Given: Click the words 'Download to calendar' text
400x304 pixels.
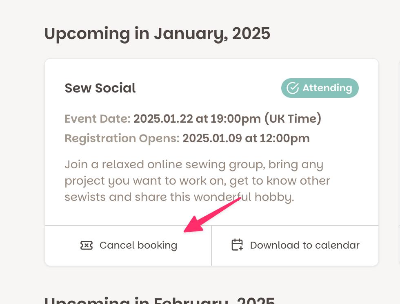Looking at the screenshot, I should (x=305, y=245).
